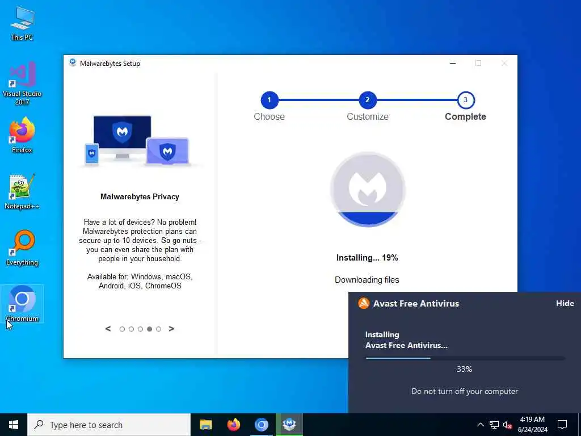Show hidden system tray icons
This screenshot has height=436, width=581.
pos(480,425)
